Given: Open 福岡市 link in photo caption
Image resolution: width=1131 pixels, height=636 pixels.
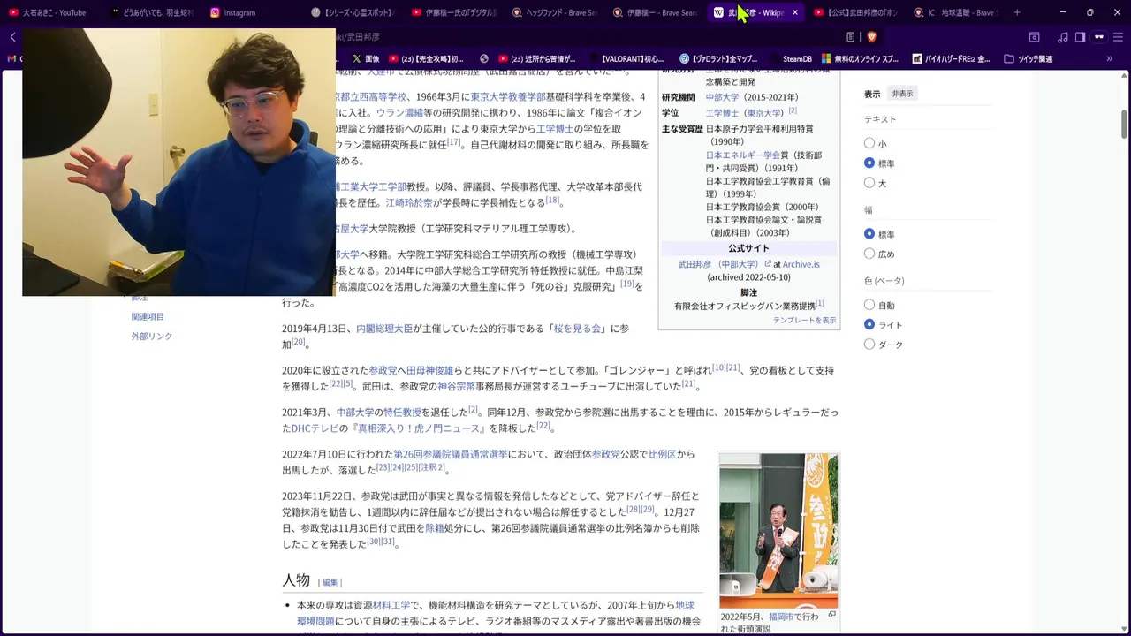Looking at the screenshot, I should click(781, 617).
